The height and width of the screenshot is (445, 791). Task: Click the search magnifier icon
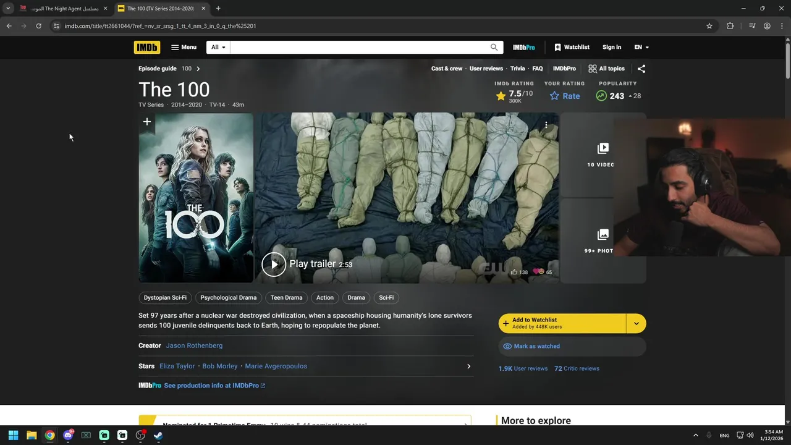[494, 47]
